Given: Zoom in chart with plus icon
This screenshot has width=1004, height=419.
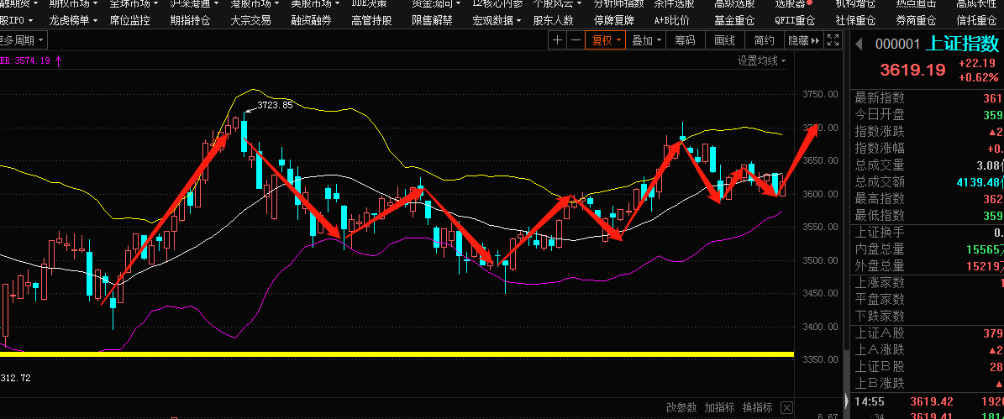Looking at the screenshot, I should tap(559, 40).
